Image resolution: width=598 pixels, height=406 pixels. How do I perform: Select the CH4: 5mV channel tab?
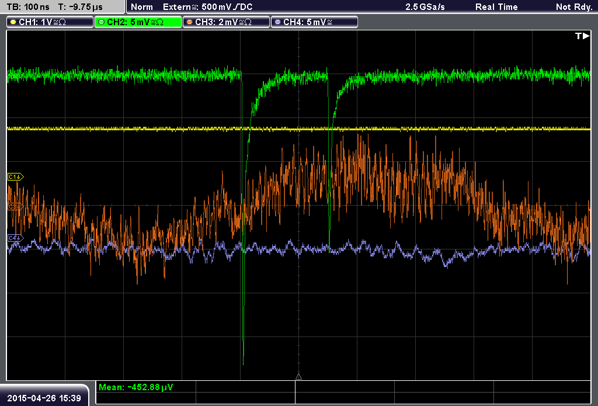(x=314, y=22)
